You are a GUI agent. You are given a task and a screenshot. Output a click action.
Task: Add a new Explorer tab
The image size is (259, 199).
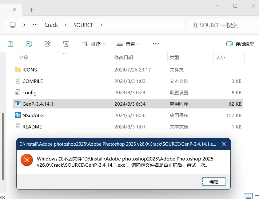(31, 10)
